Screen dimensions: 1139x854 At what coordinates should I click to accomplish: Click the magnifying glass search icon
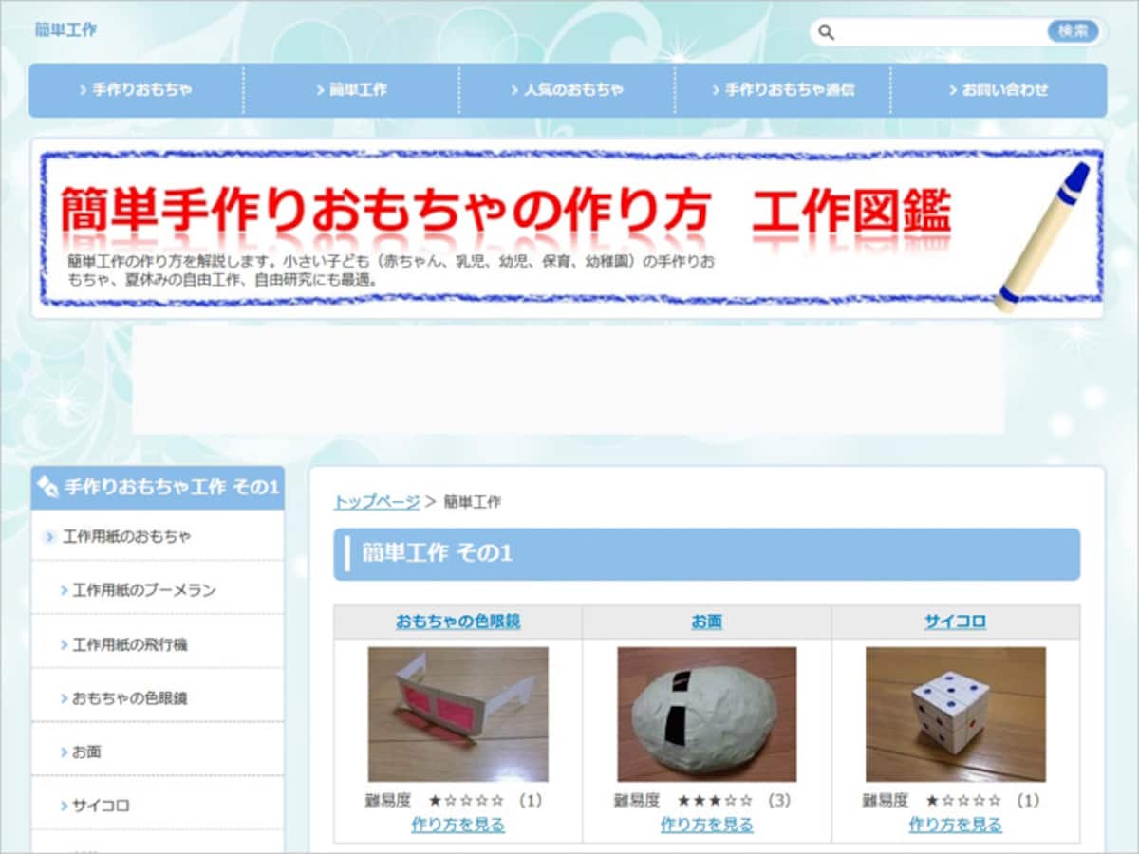pos(826,32)
